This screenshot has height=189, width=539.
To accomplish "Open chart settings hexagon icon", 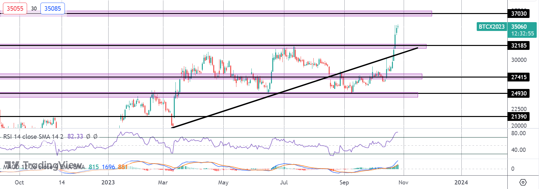I will 523,182.
